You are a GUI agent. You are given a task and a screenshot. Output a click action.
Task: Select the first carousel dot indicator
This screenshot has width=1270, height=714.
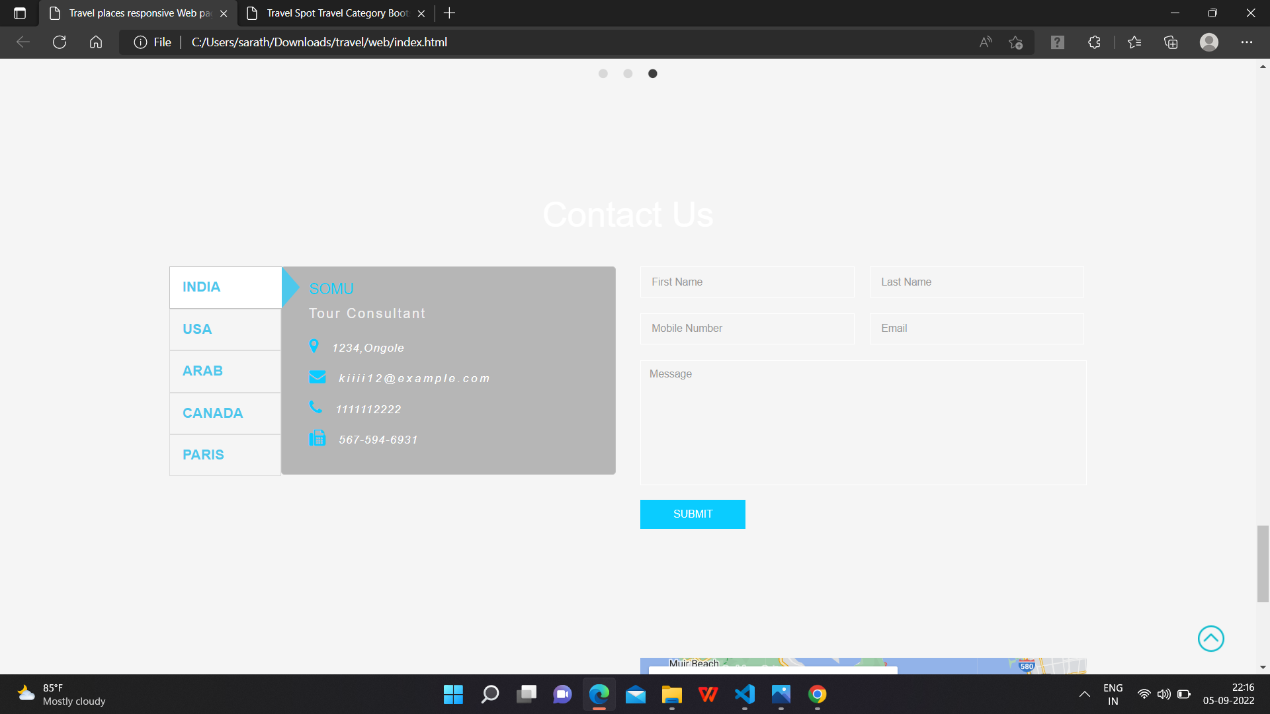[603, 73]
